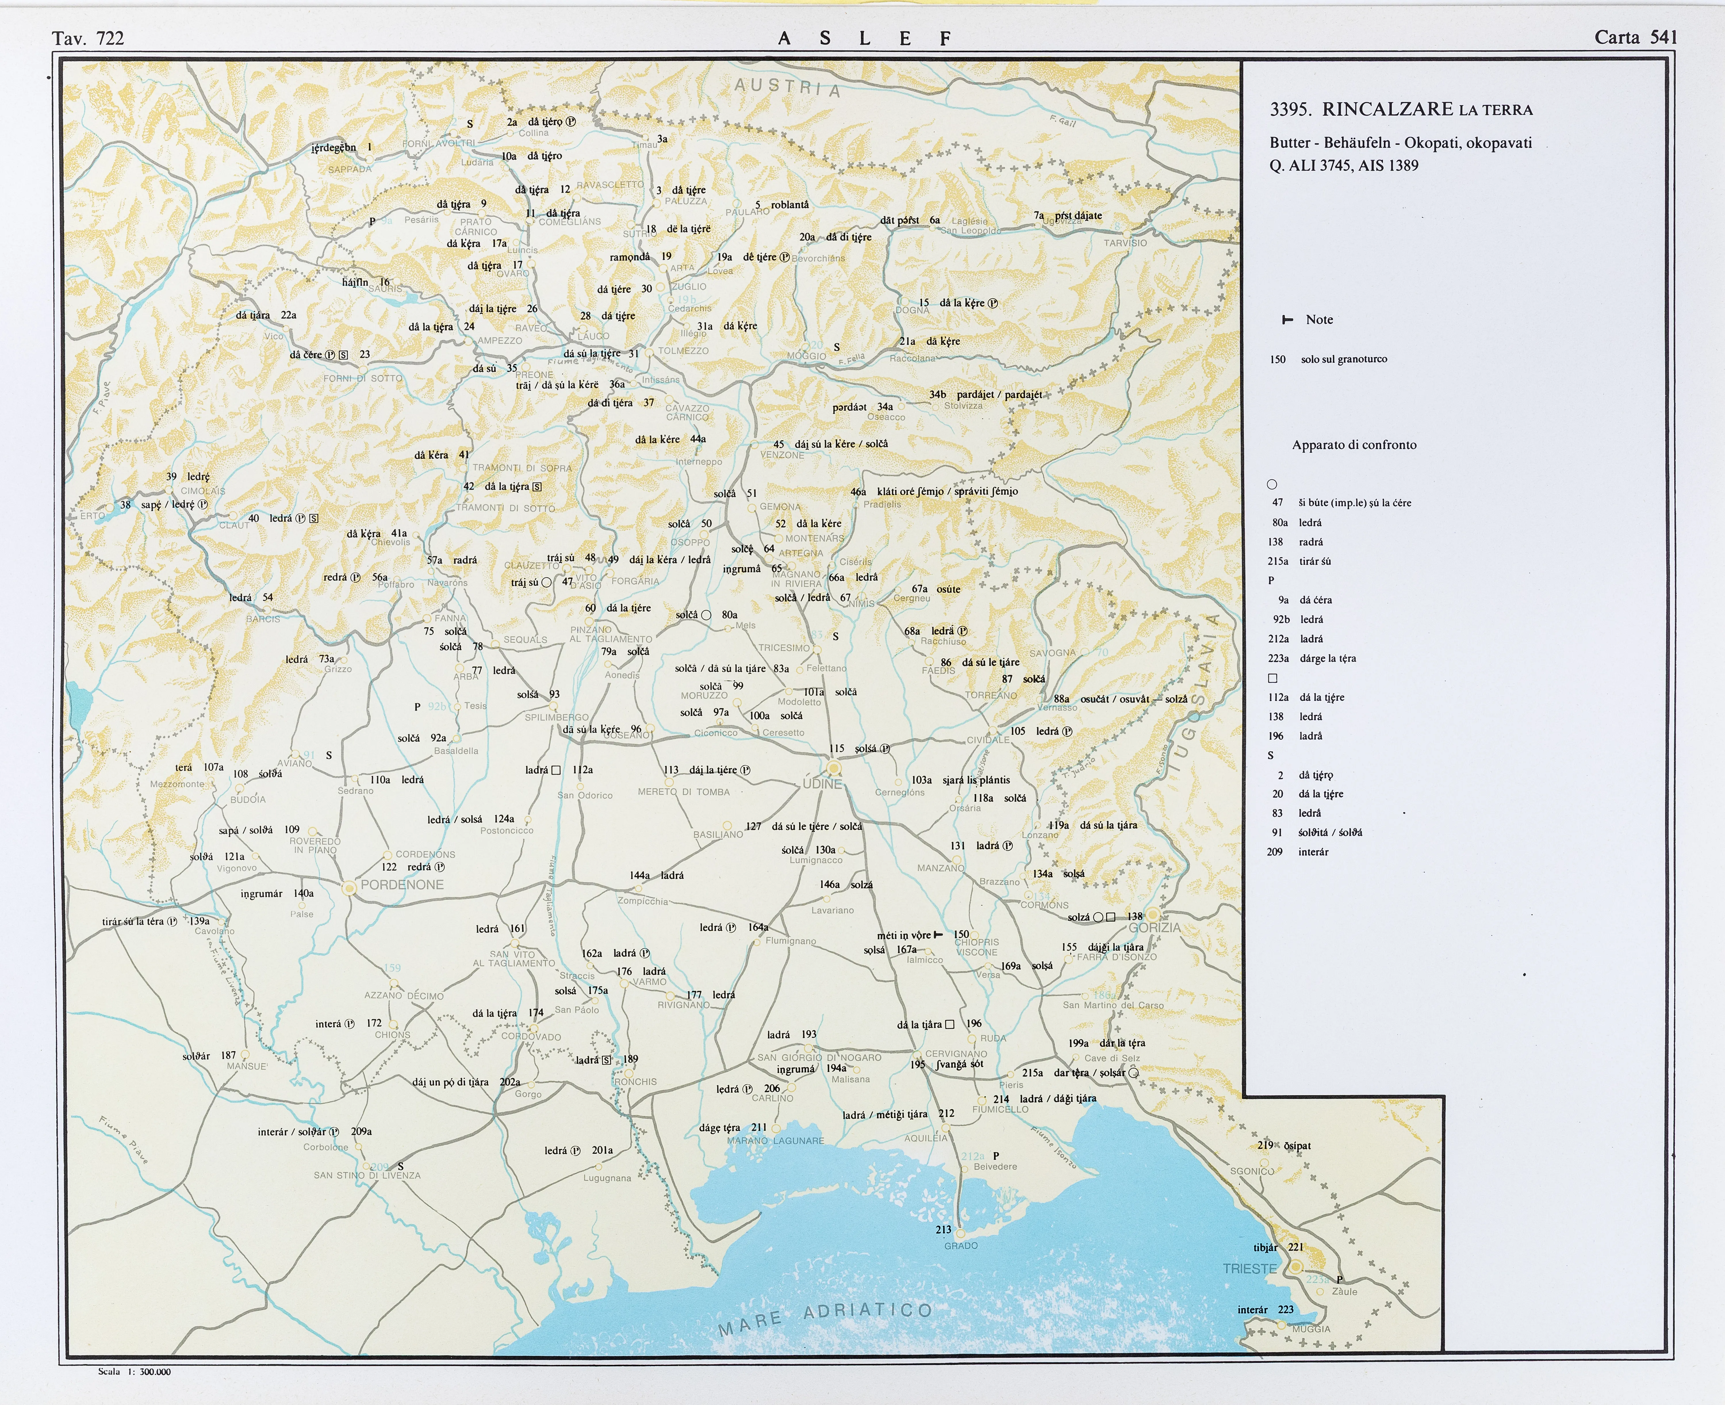Click the Q. ALI 3745, AIS 1389 reference
Screen dimensions: 1725x1405
pos(1343,166)
